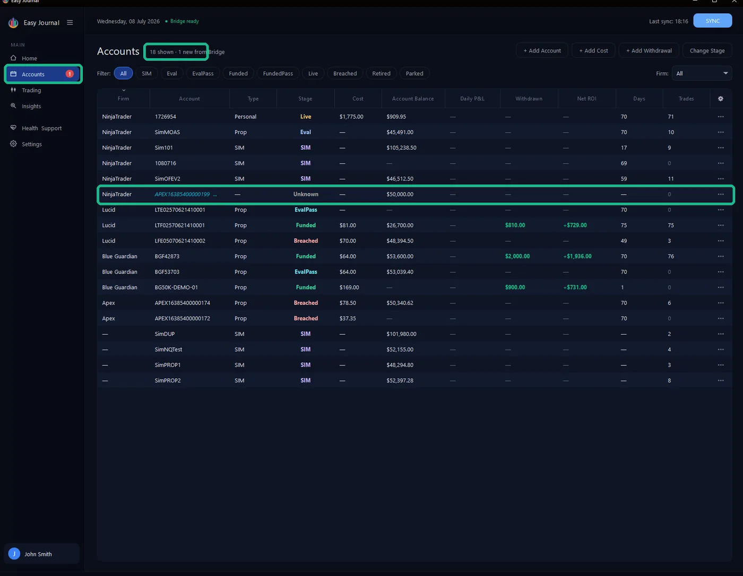The image size is (743, 576).
Task: Click the SYNC button
Action: [713, 21]
